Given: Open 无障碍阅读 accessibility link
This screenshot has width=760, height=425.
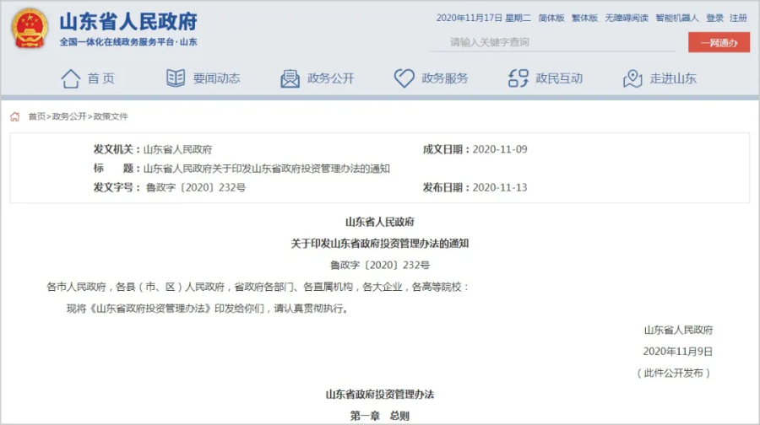Looking at the screenshot, I should click(627, 18).
